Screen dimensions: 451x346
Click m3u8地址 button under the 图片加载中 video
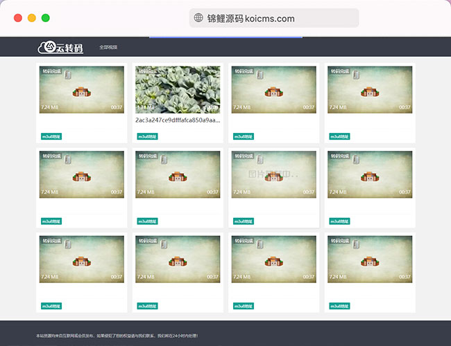pos(244,221)
